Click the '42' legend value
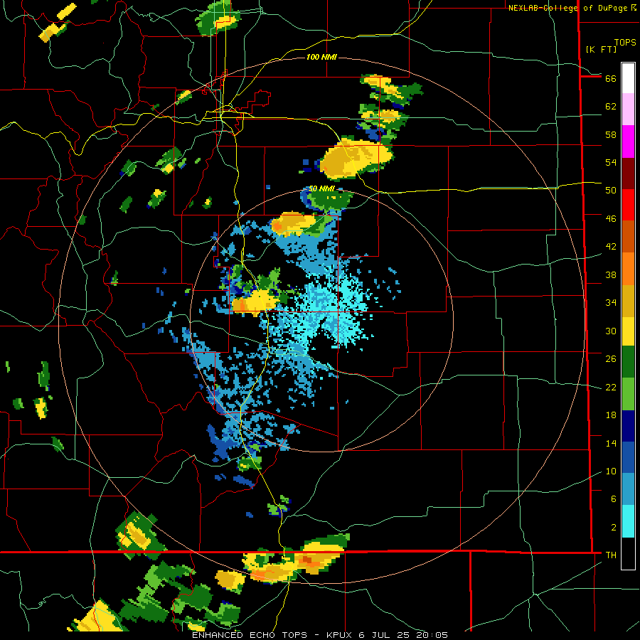The image size is (640, 640). tap(611, 246)
